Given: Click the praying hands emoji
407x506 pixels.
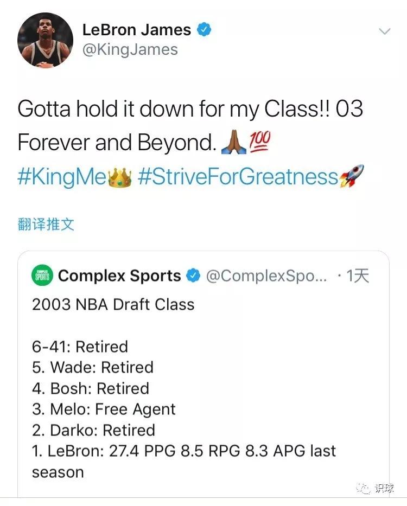Looking at the screenshot, I should 233,143.
